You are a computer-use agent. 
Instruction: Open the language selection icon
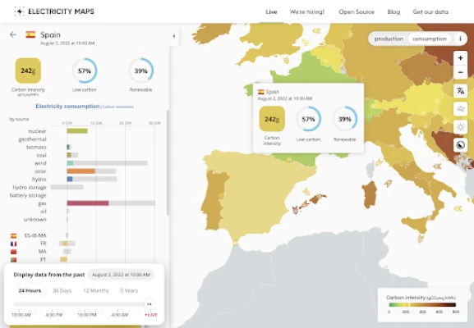point(460,90)
